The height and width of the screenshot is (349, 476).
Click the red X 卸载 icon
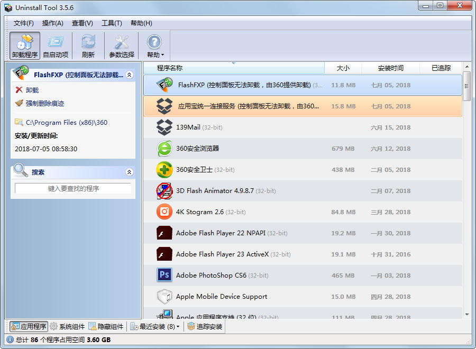19,90
